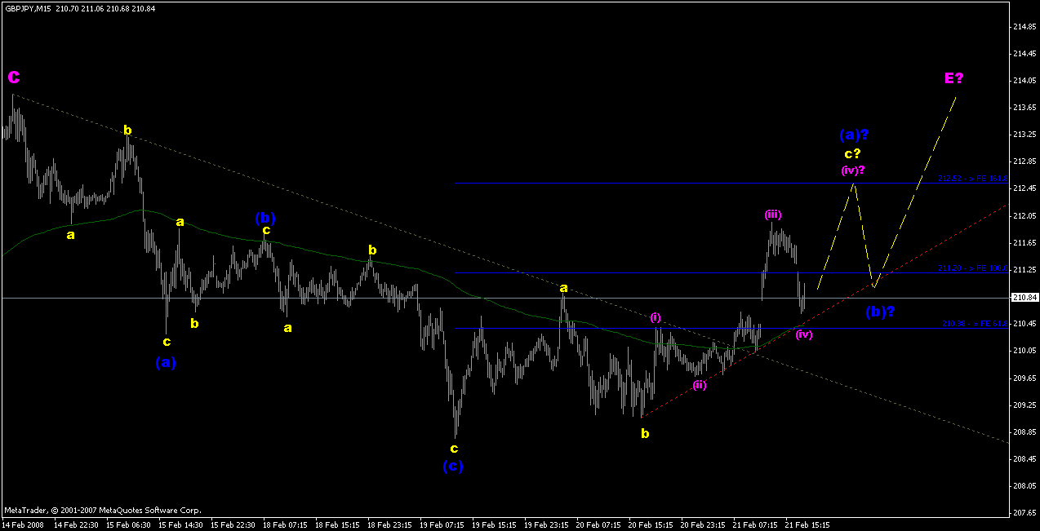Click price level 210.45 on the axis
The image size is (1040, 531).
[1025, 324]
